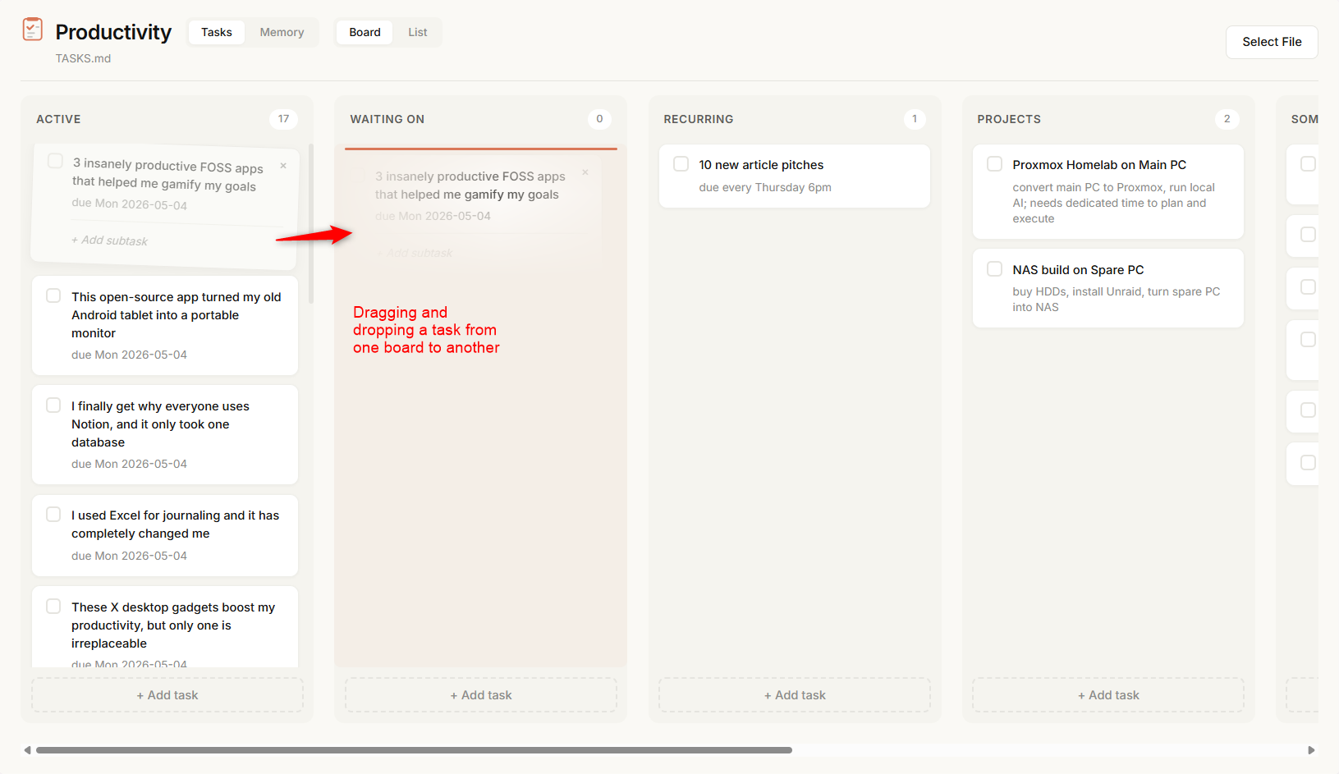The height and width of the screenshot is (774, 1339).
Task: Switch to the Memory tab
Action: [282, 32]
